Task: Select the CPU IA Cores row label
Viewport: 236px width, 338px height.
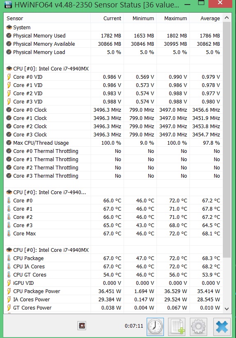Action: pyautogui.click(x=29, y=266)
